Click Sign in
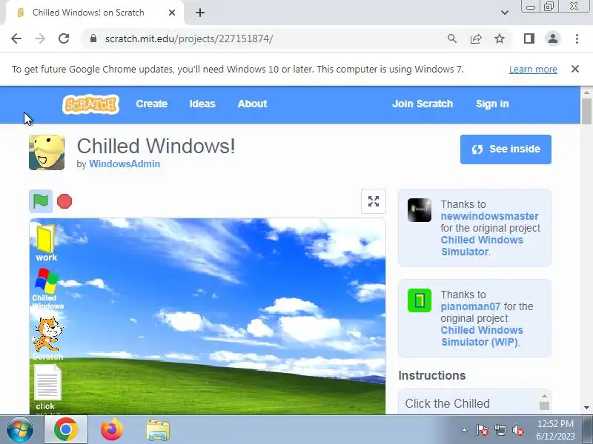 (492, 104)
